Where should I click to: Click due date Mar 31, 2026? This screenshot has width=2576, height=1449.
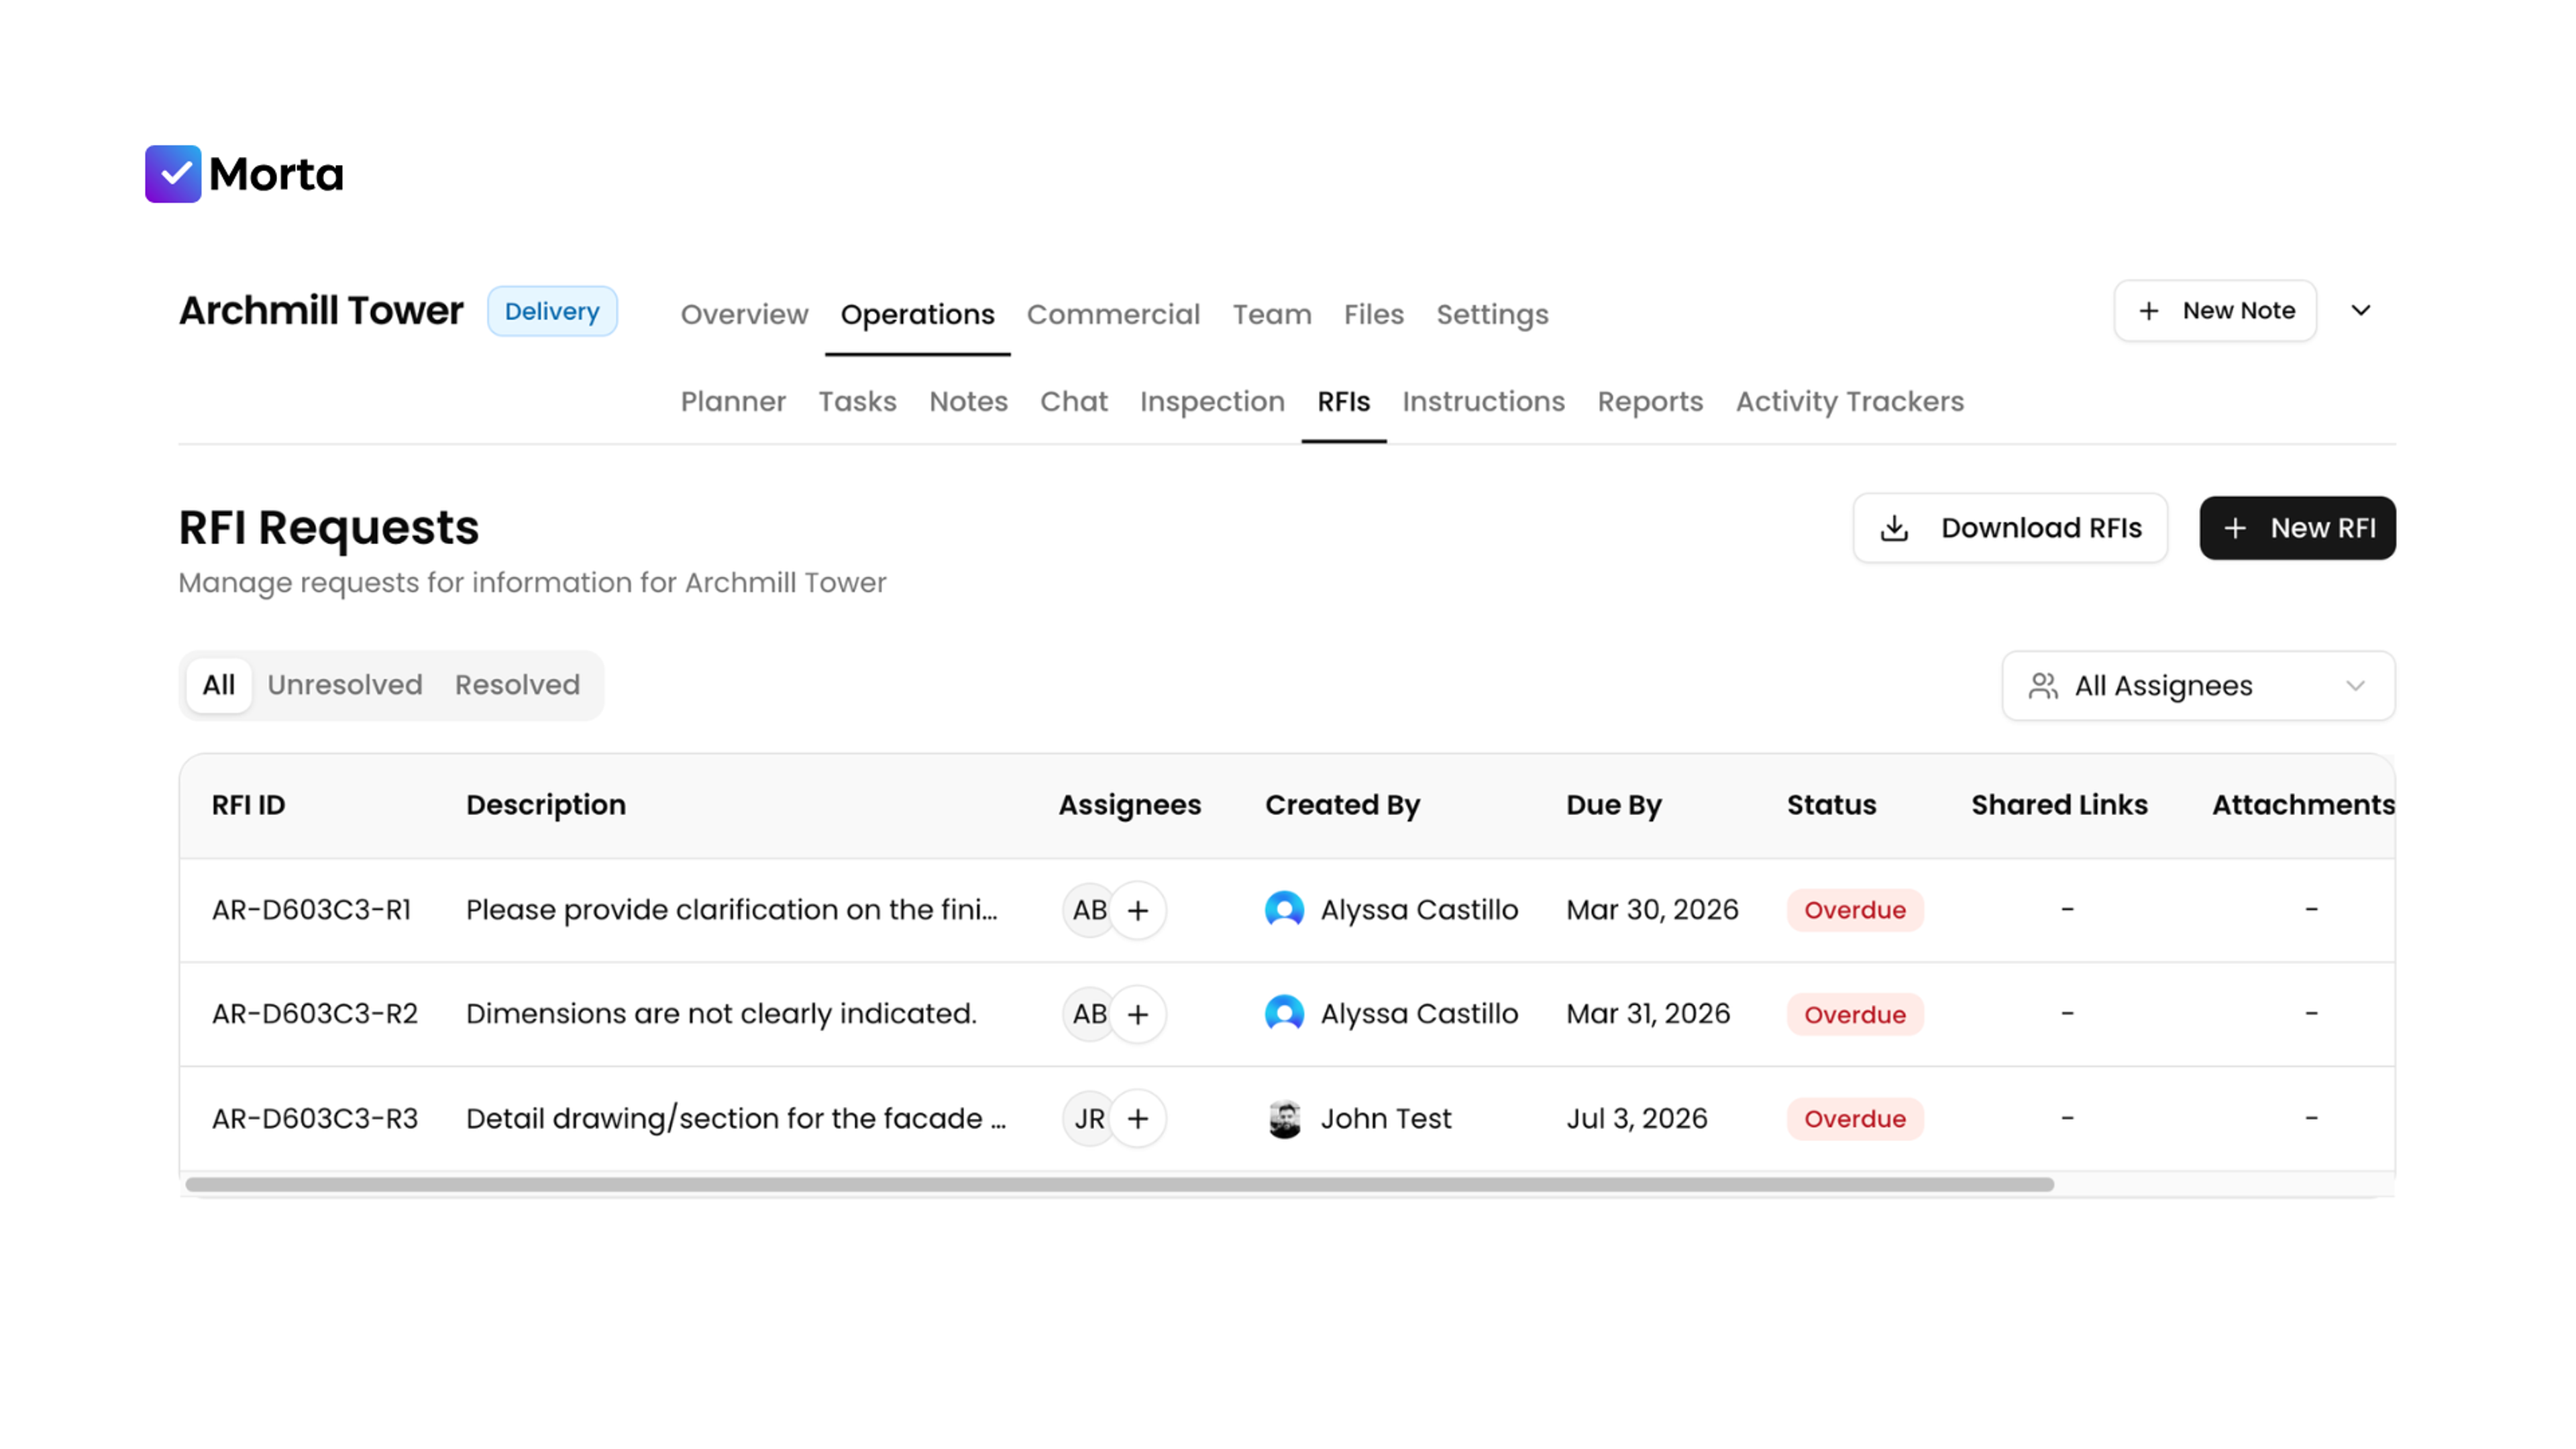[1647, 1014]
